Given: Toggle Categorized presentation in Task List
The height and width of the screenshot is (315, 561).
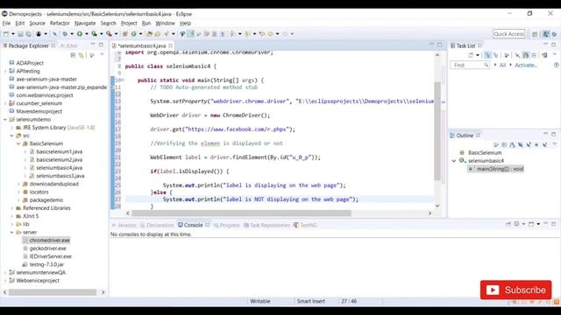Looking at the screenshot, I should click(487, 55).
